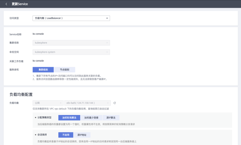Pick the 源IP算法 allocation policy
Screen dimensions: 241x145
(111, 118)
